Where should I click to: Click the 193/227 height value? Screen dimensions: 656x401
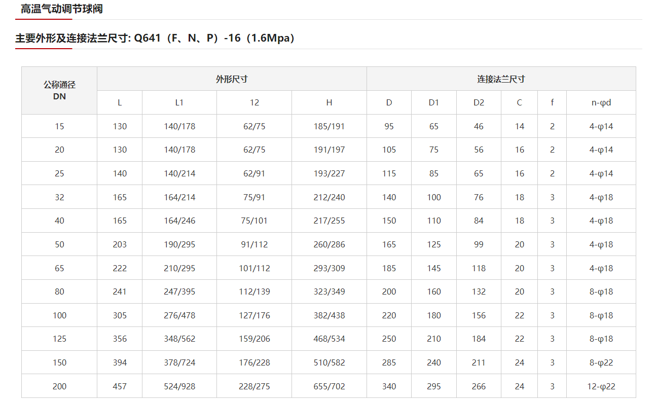pyautogui.click(x=329, y=173)
